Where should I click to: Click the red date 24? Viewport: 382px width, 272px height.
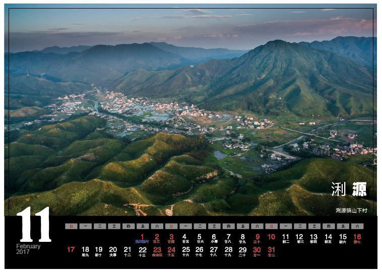(171, 249)
